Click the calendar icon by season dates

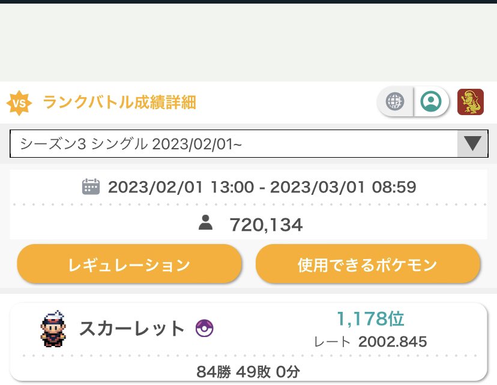(91, 187)
